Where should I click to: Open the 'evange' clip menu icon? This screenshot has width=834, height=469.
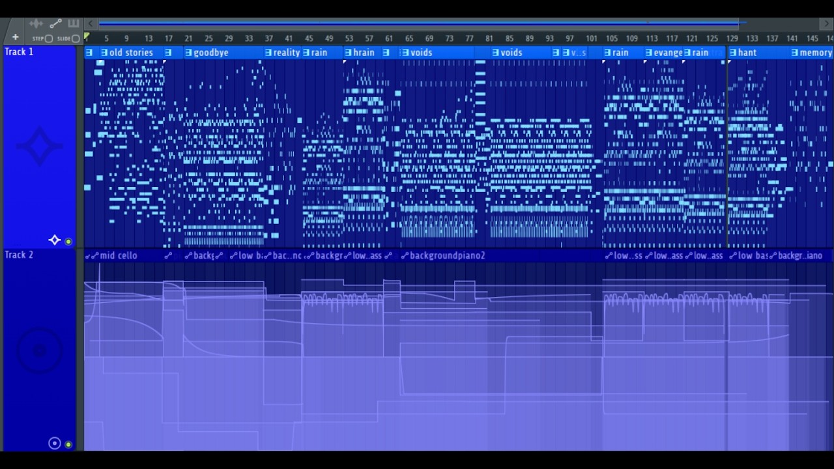649,53
